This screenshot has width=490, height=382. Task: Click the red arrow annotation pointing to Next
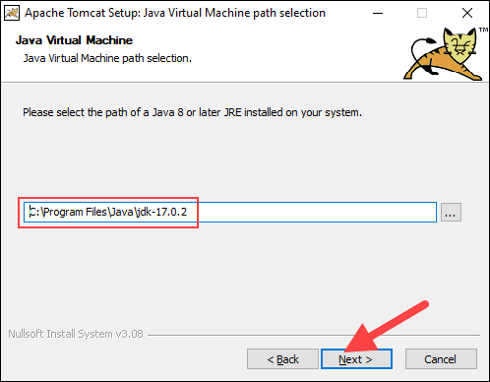386,327
